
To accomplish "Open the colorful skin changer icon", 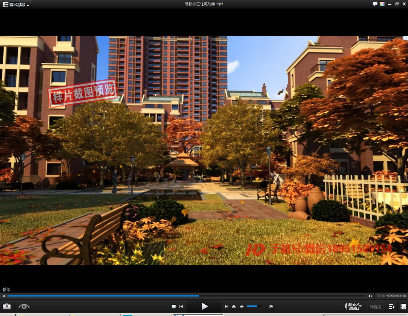I will [x=382, y=4].
